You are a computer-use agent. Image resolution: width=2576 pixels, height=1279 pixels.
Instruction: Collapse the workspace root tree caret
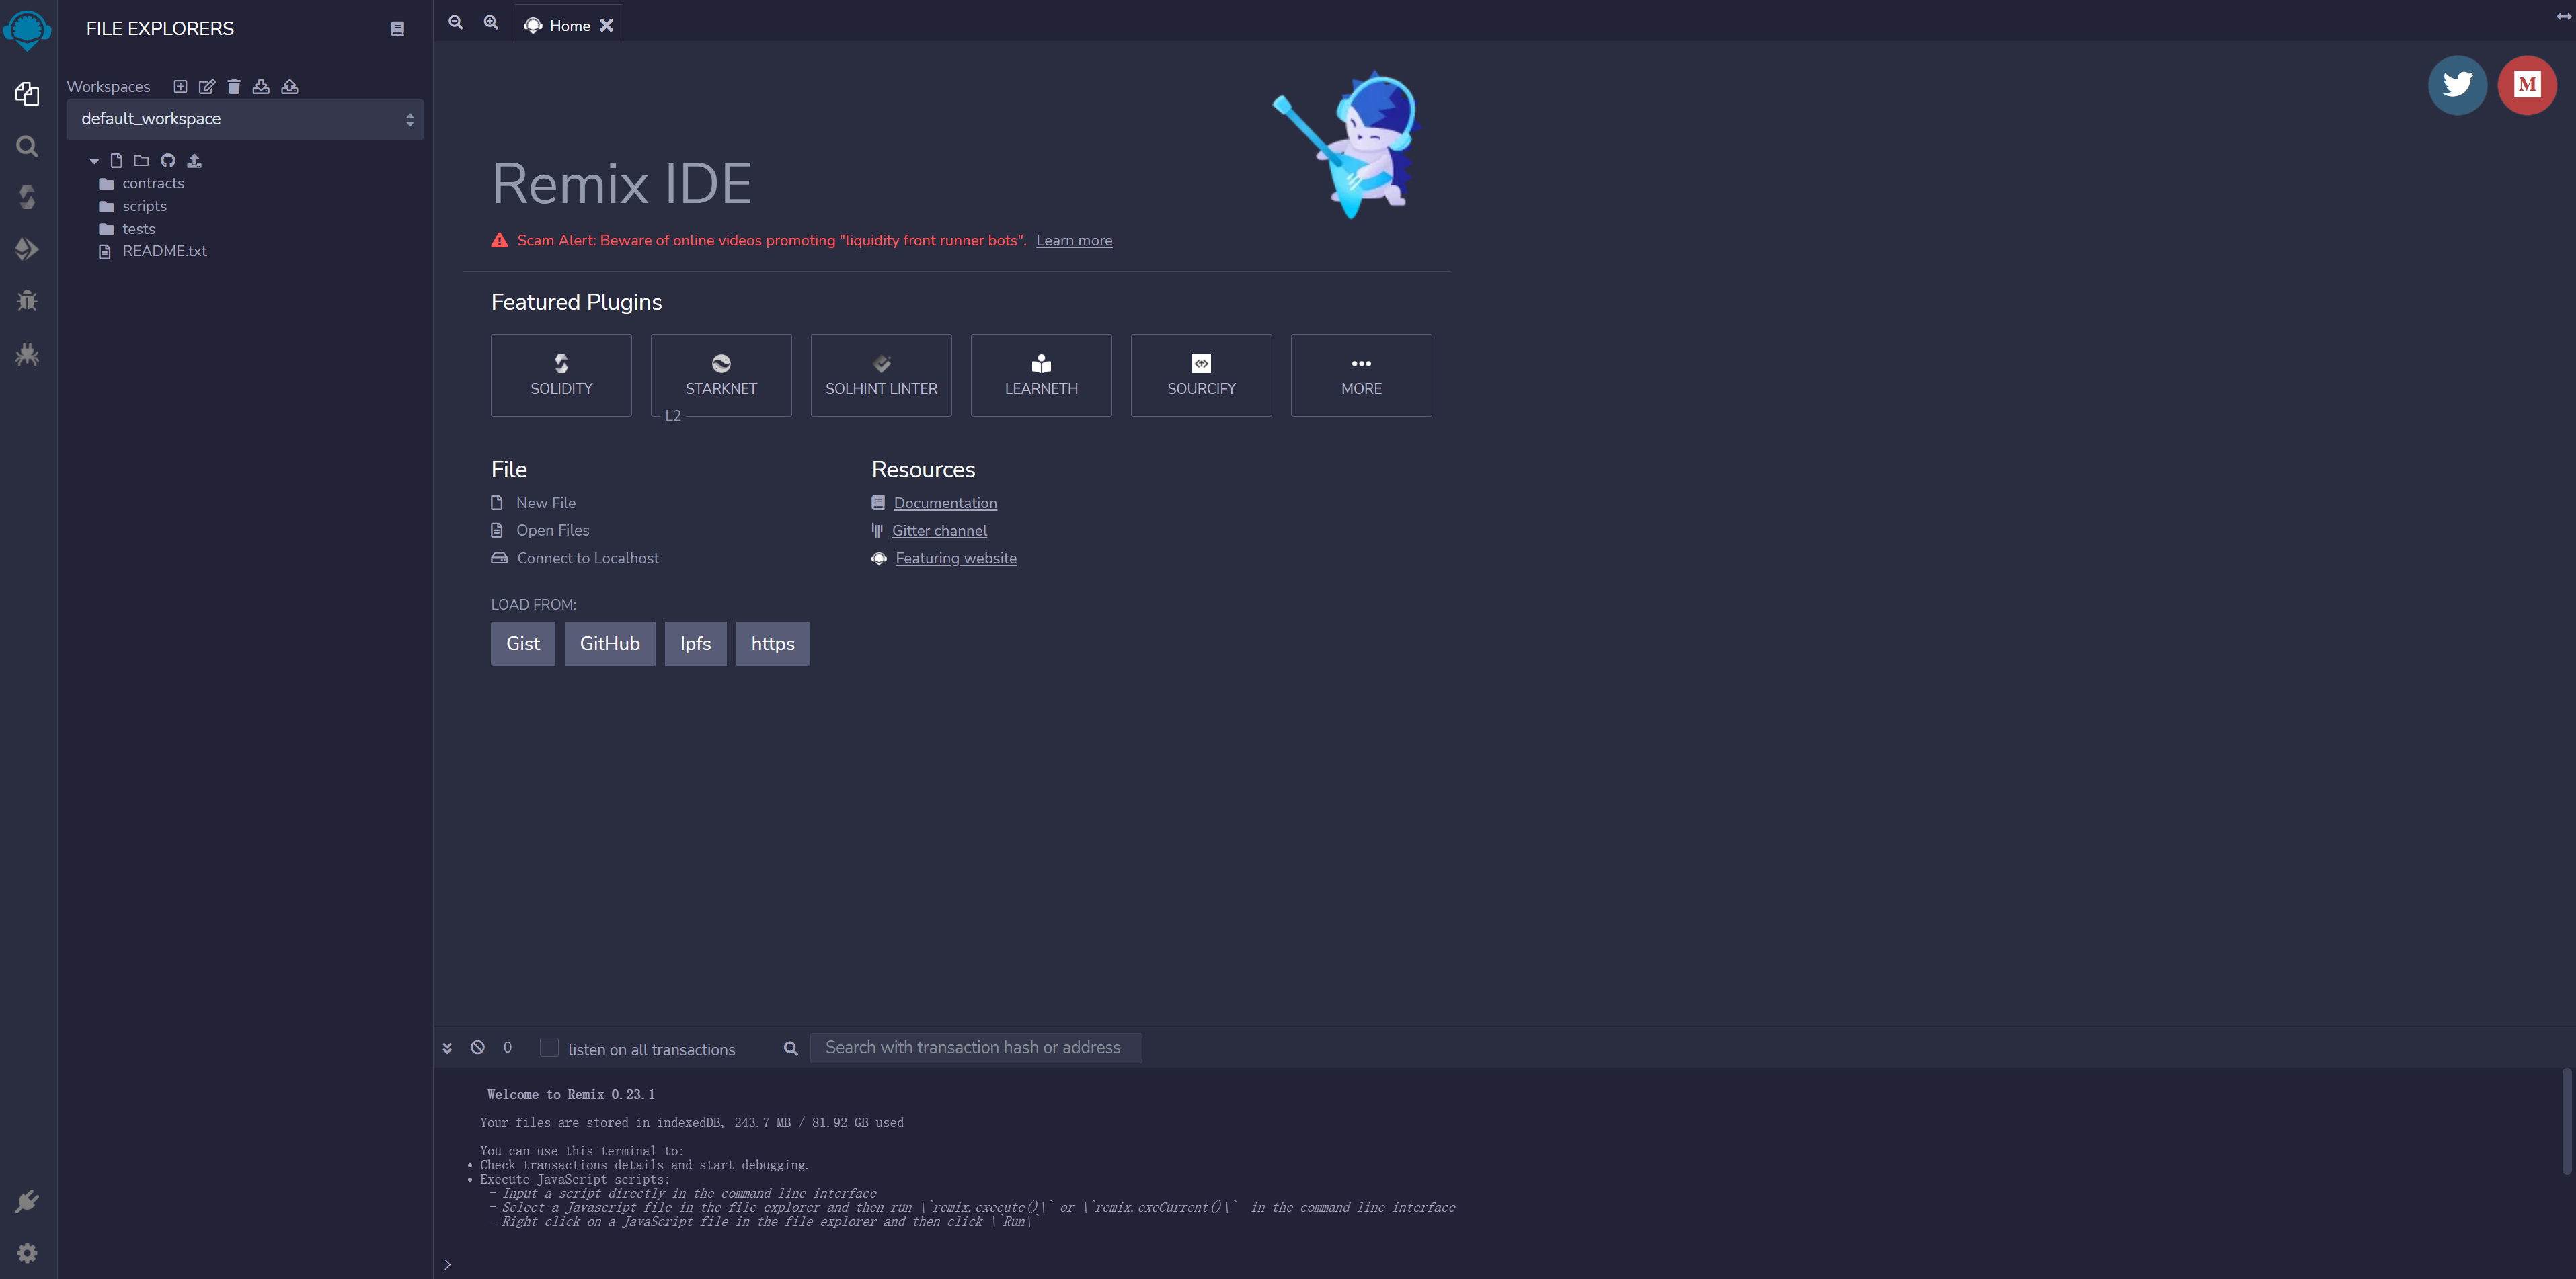point(94,161)
